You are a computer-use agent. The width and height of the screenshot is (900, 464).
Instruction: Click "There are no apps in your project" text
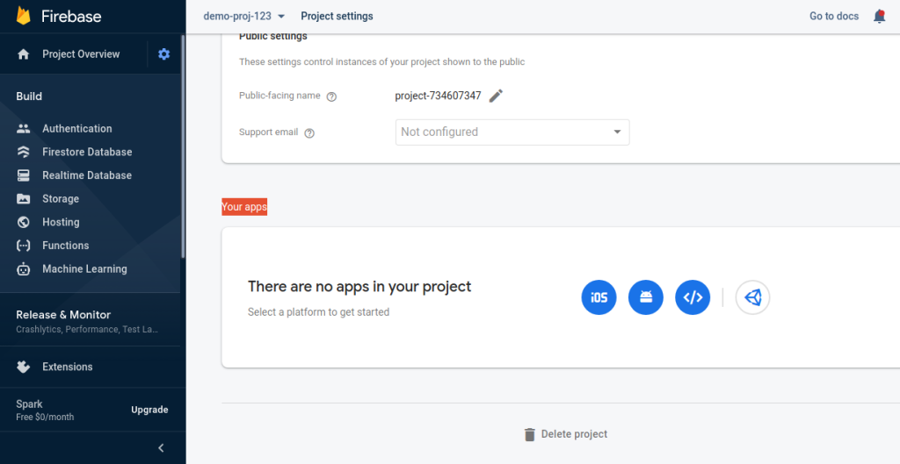(x=359, y=287)
